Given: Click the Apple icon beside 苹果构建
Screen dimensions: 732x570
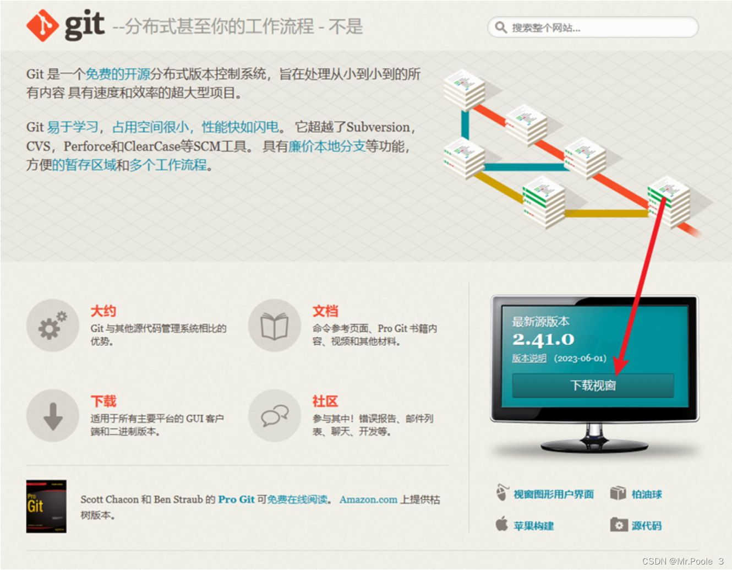Looking at the screenshot, I should point(501,524).
